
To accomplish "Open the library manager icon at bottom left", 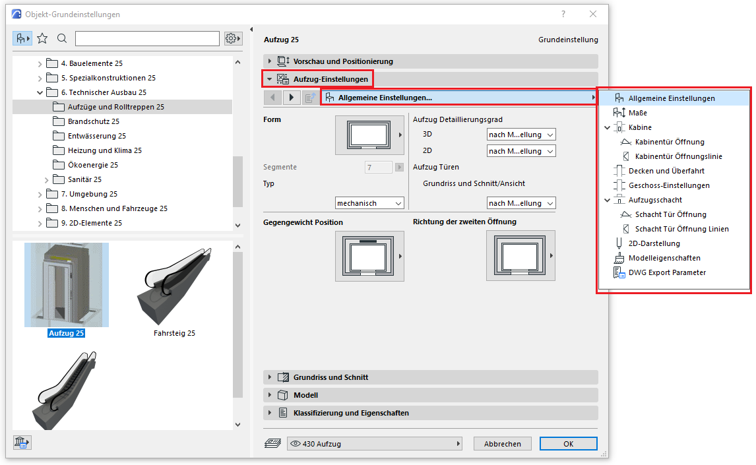I will (22, 443).
